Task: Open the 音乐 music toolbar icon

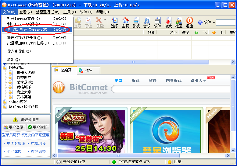Action: (x=147, y=22)
